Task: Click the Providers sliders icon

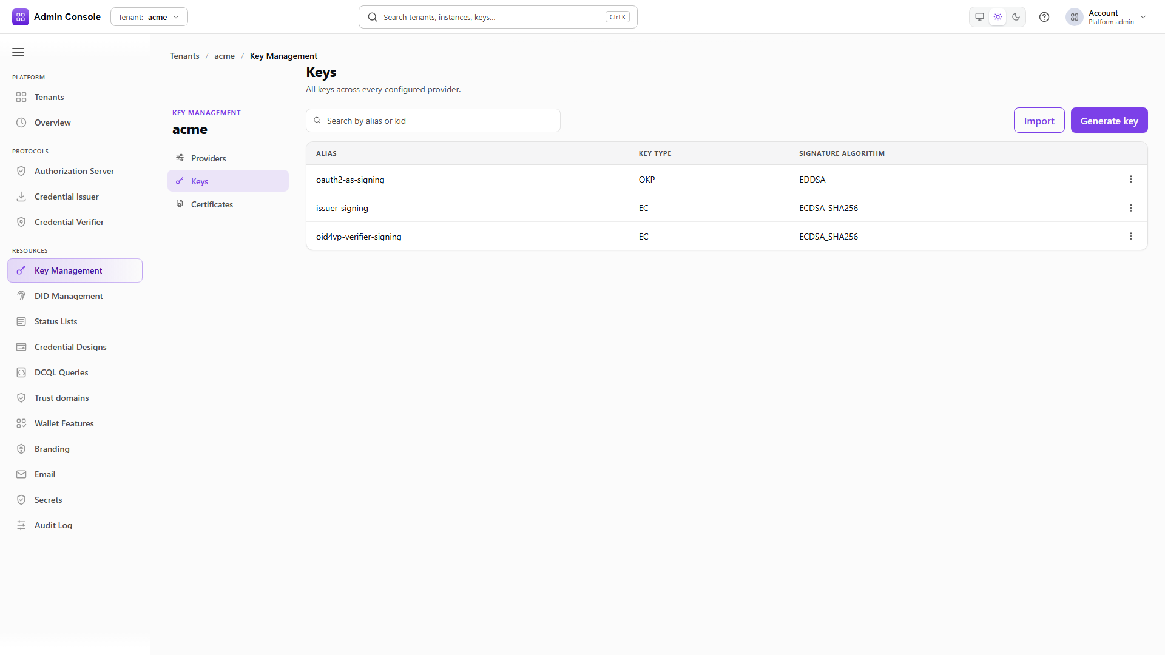Action: (180, 158)
